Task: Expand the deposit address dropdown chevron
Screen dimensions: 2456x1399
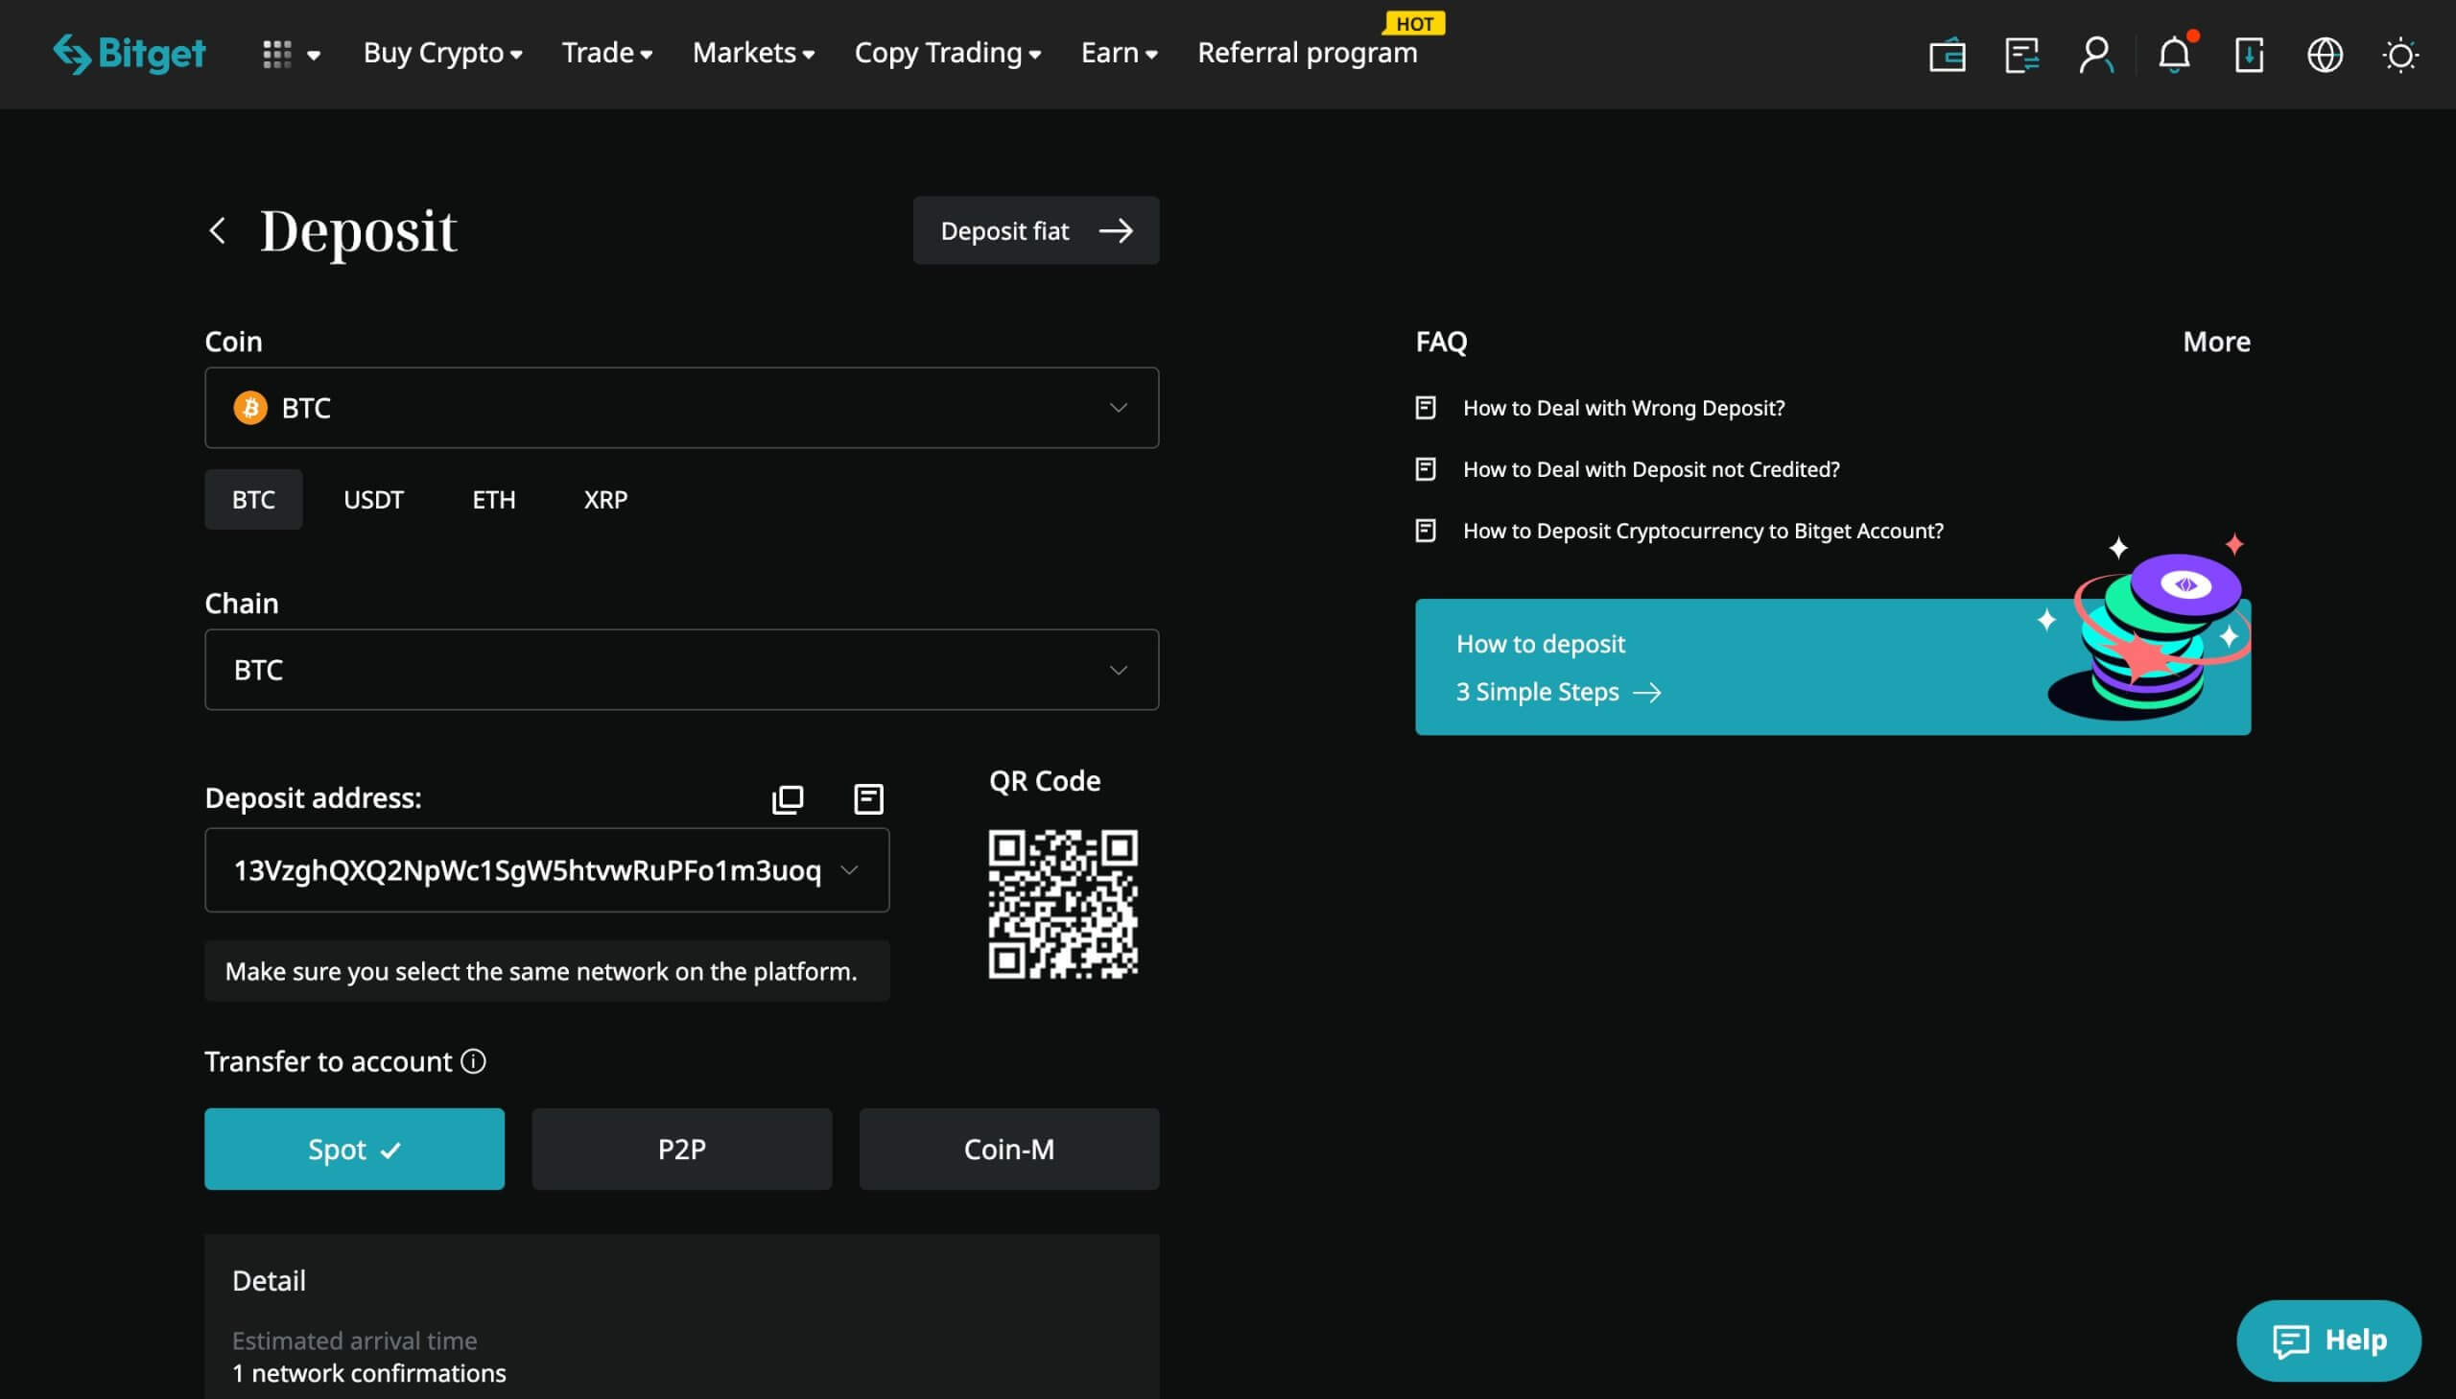Action: (x=849, y=869)
